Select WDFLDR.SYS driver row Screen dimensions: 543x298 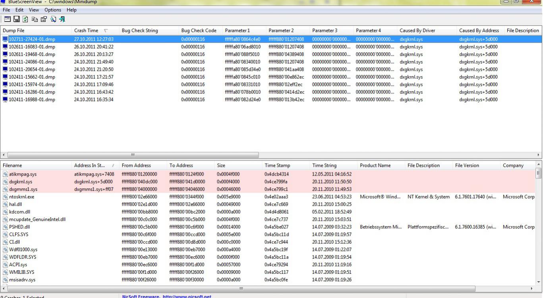coord(268,257)
